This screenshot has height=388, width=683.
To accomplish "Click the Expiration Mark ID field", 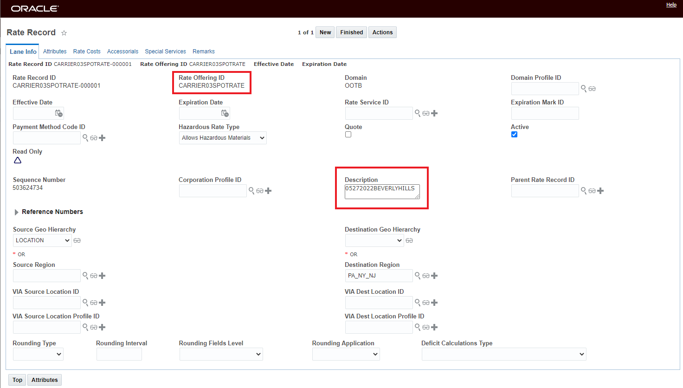I will [x=545, y=113].
